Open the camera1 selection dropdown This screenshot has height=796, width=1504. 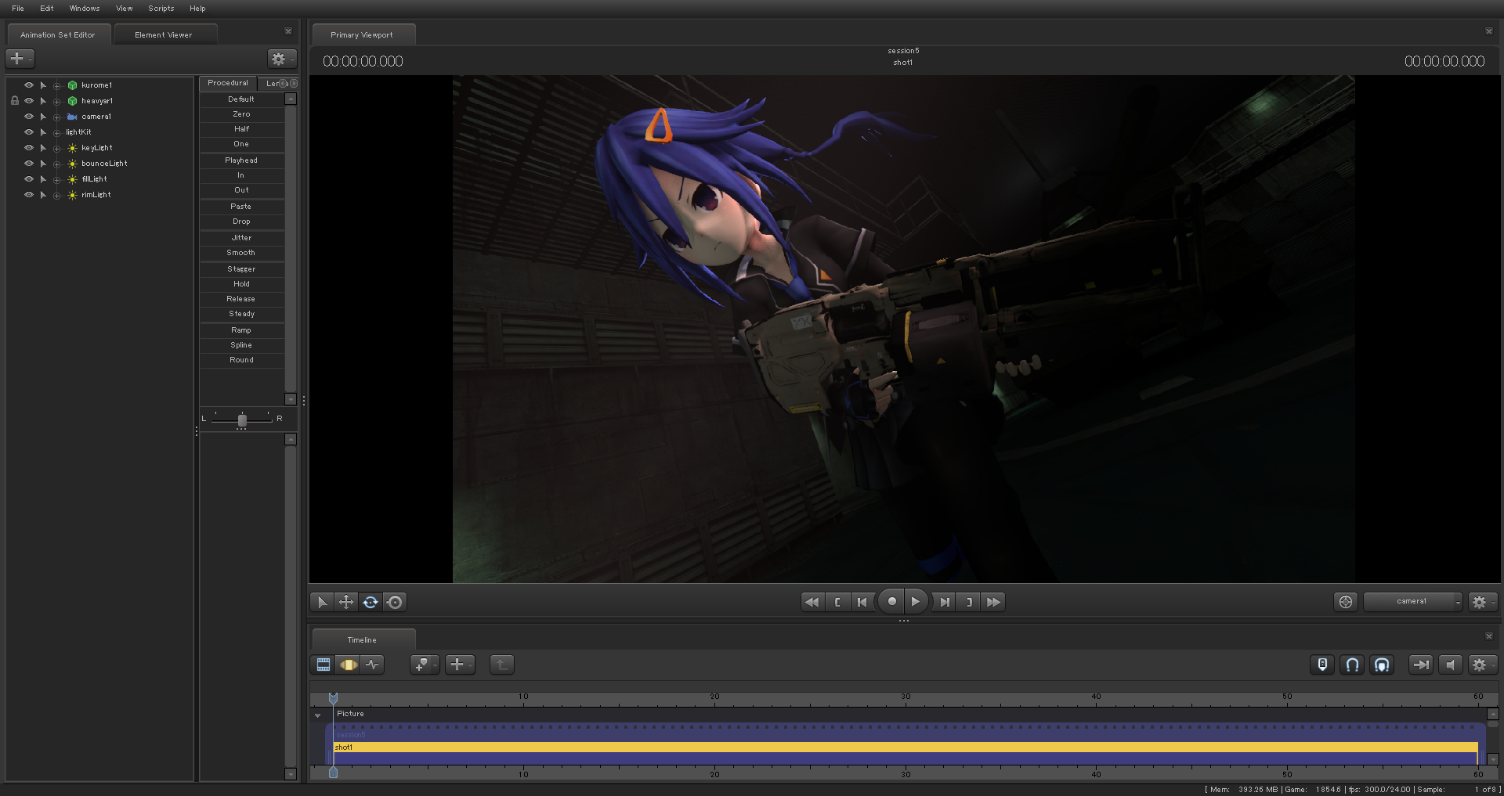1412,602
